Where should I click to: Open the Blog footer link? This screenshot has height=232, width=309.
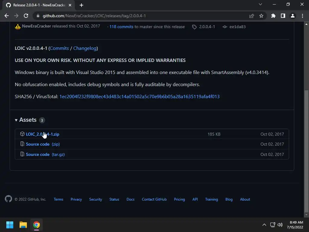coord(229,199)
